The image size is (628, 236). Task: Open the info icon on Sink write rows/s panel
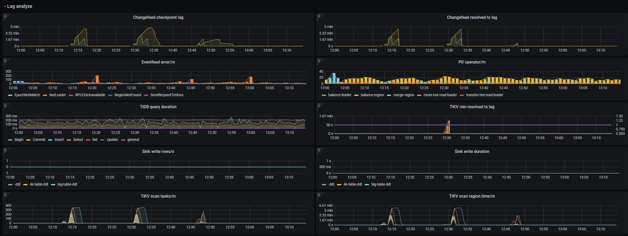(x=5, y=150)
